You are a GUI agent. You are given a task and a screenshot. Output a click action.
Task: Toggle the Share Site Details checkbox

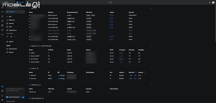[7, 97]
